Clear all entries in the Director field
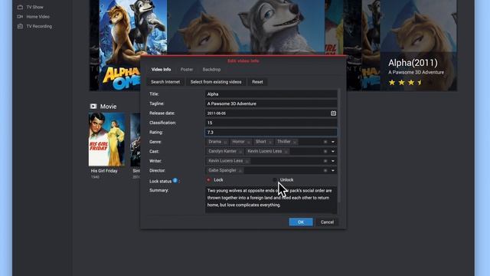 click(325, 170)
